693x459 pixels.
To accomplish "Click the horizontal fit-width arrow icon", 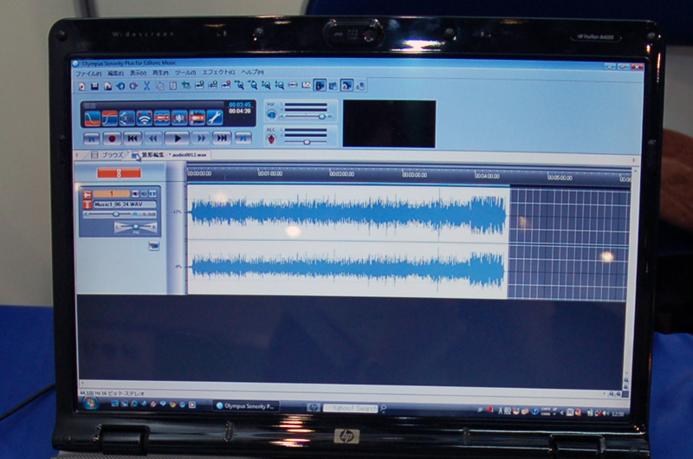I will pyautogui.click(x=293, y=85).
